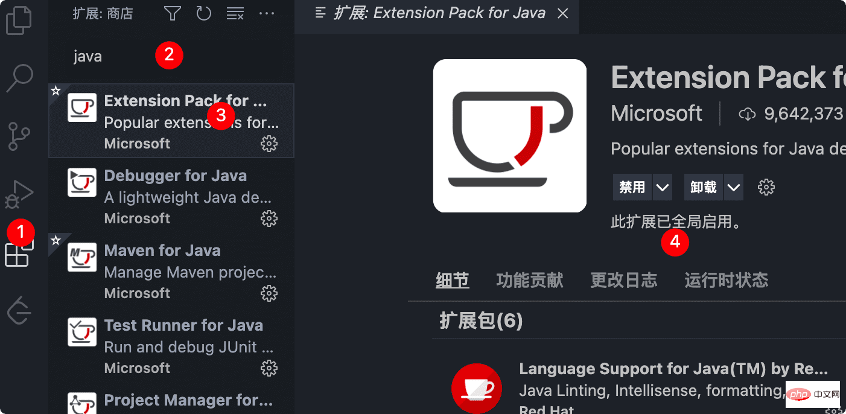Click the 此扩展已全局启用 status text
The height and width of the screenshot is (414, 846).
pyautogui.click(x=676, y=222)
